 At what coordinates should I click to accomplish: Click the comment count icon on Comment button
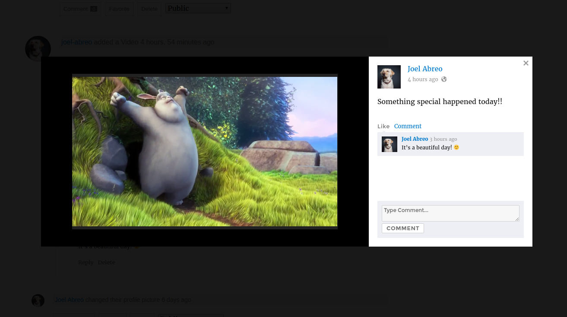click(x=94, y=9)
